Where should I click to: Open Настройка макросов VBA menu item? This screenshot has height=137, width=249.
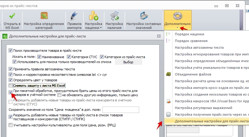[212, 101]
